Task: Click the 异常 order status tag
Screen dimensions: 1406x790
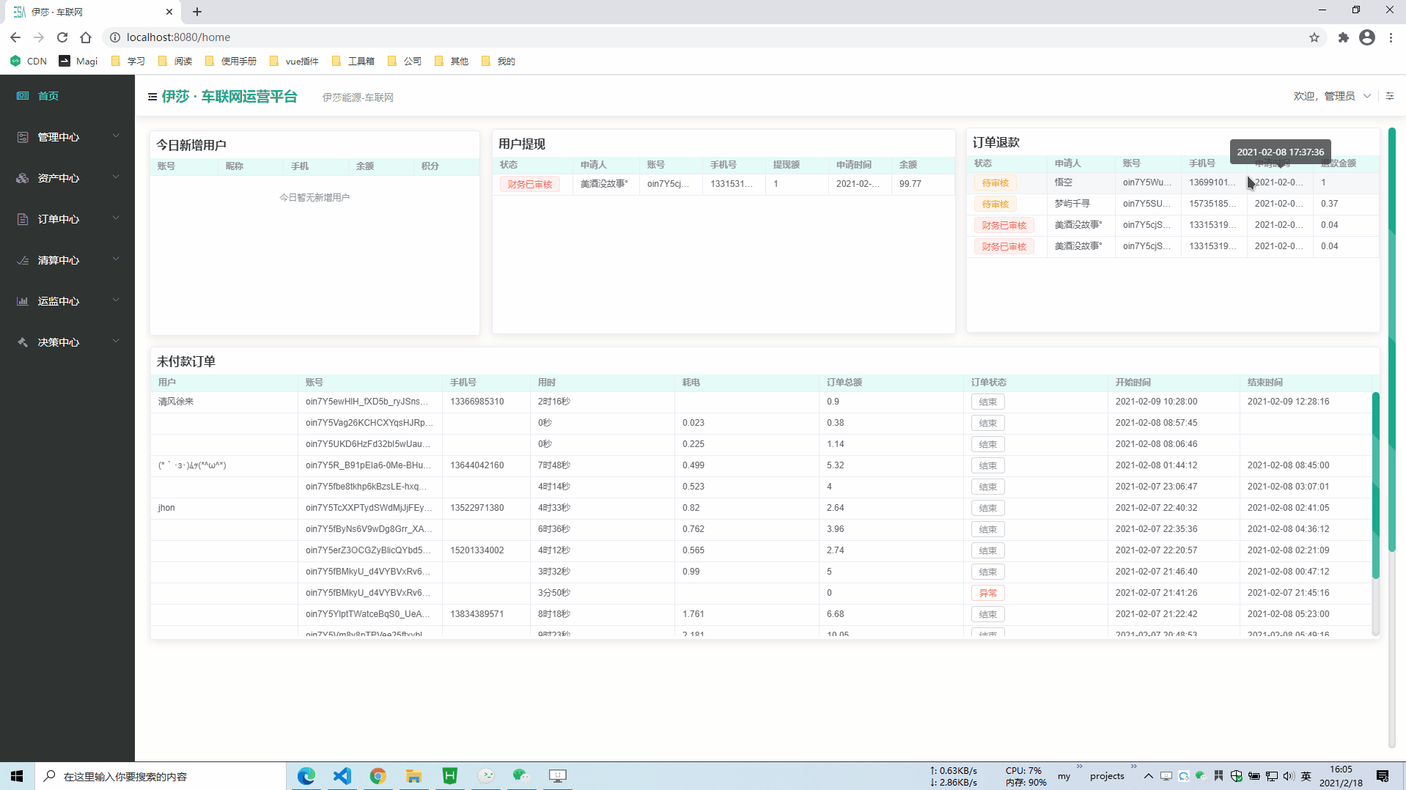Action: tap(987, 593)
